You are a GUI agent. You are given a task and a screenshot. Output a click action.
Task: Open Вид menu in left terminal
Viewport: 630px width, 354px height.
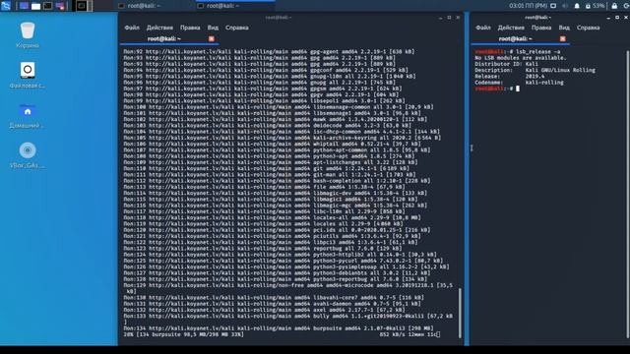pos(213,28)
